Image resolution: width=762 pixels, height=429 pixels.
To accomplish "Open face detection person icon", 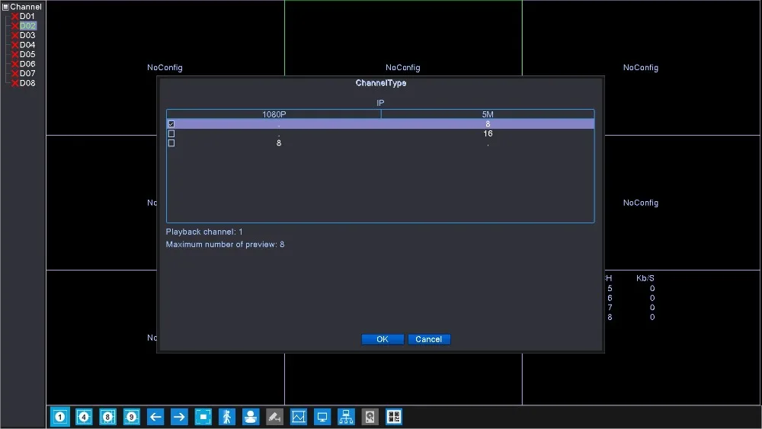I will [250, 417].
